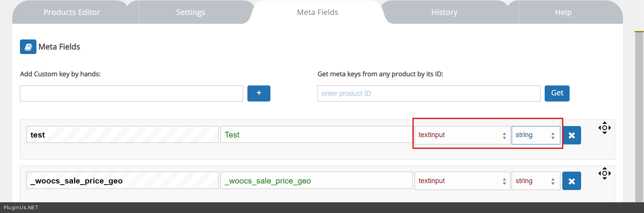Click the Get button
This screenshot has height=213, width=644.
[x=557, y=93]
